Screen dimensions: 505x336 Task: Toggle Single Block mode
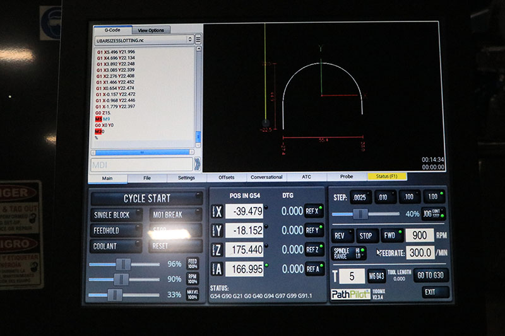point(117,215)
